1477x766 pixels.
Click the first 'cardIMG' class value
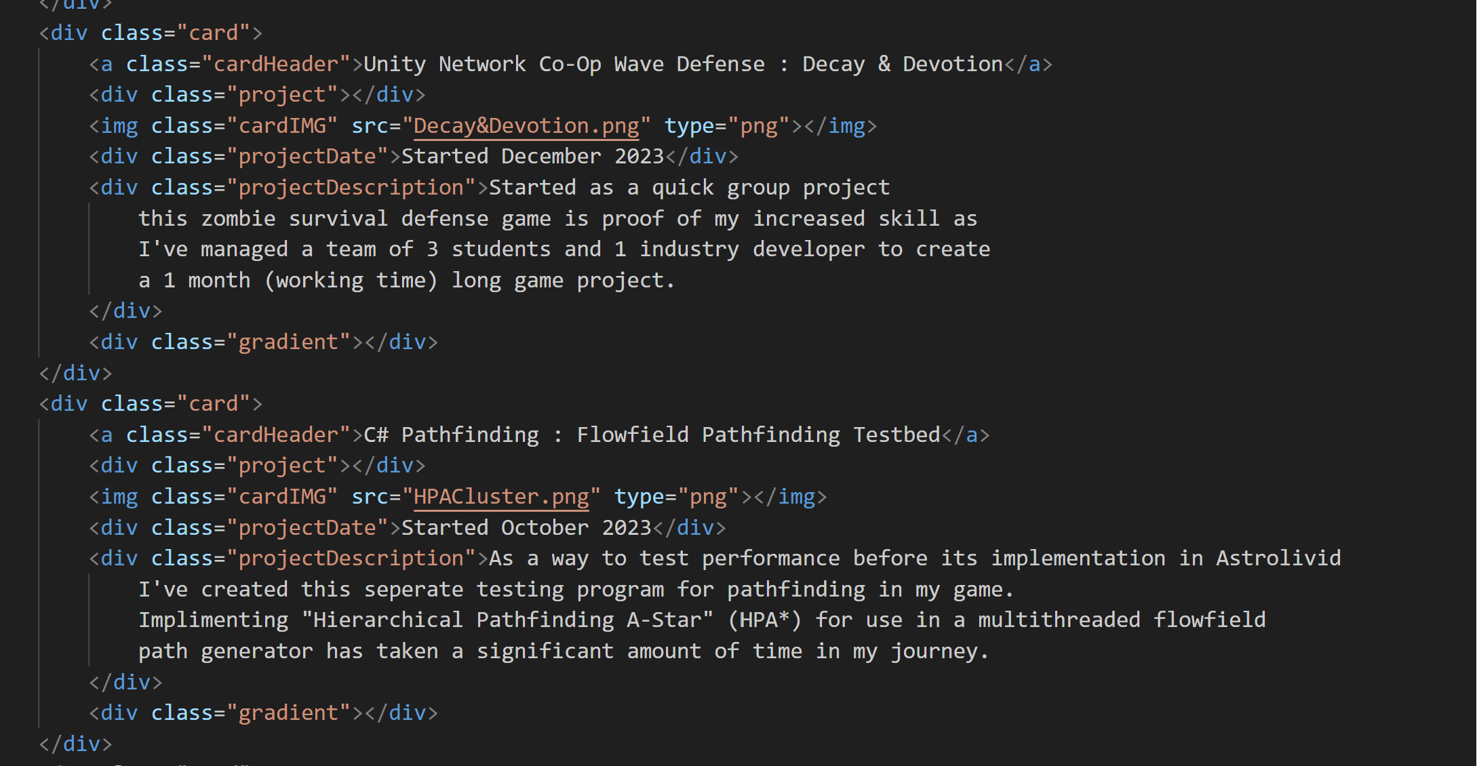(x=282, y=126)
